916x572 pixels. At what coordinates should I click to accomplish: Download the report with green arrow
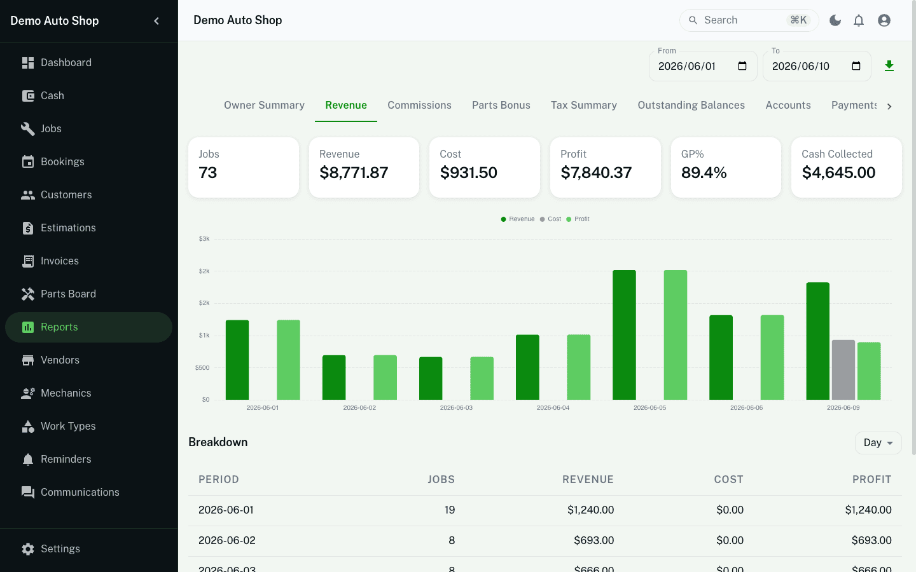point(889,66)
